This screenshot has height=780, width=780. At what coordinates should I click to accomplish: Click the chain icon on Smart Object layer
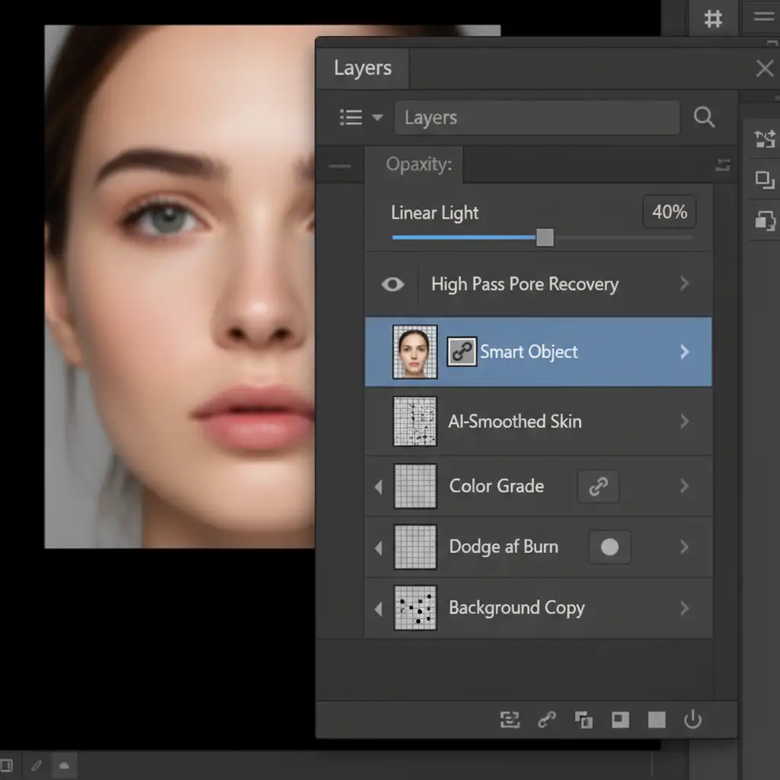tap(462, 352)
